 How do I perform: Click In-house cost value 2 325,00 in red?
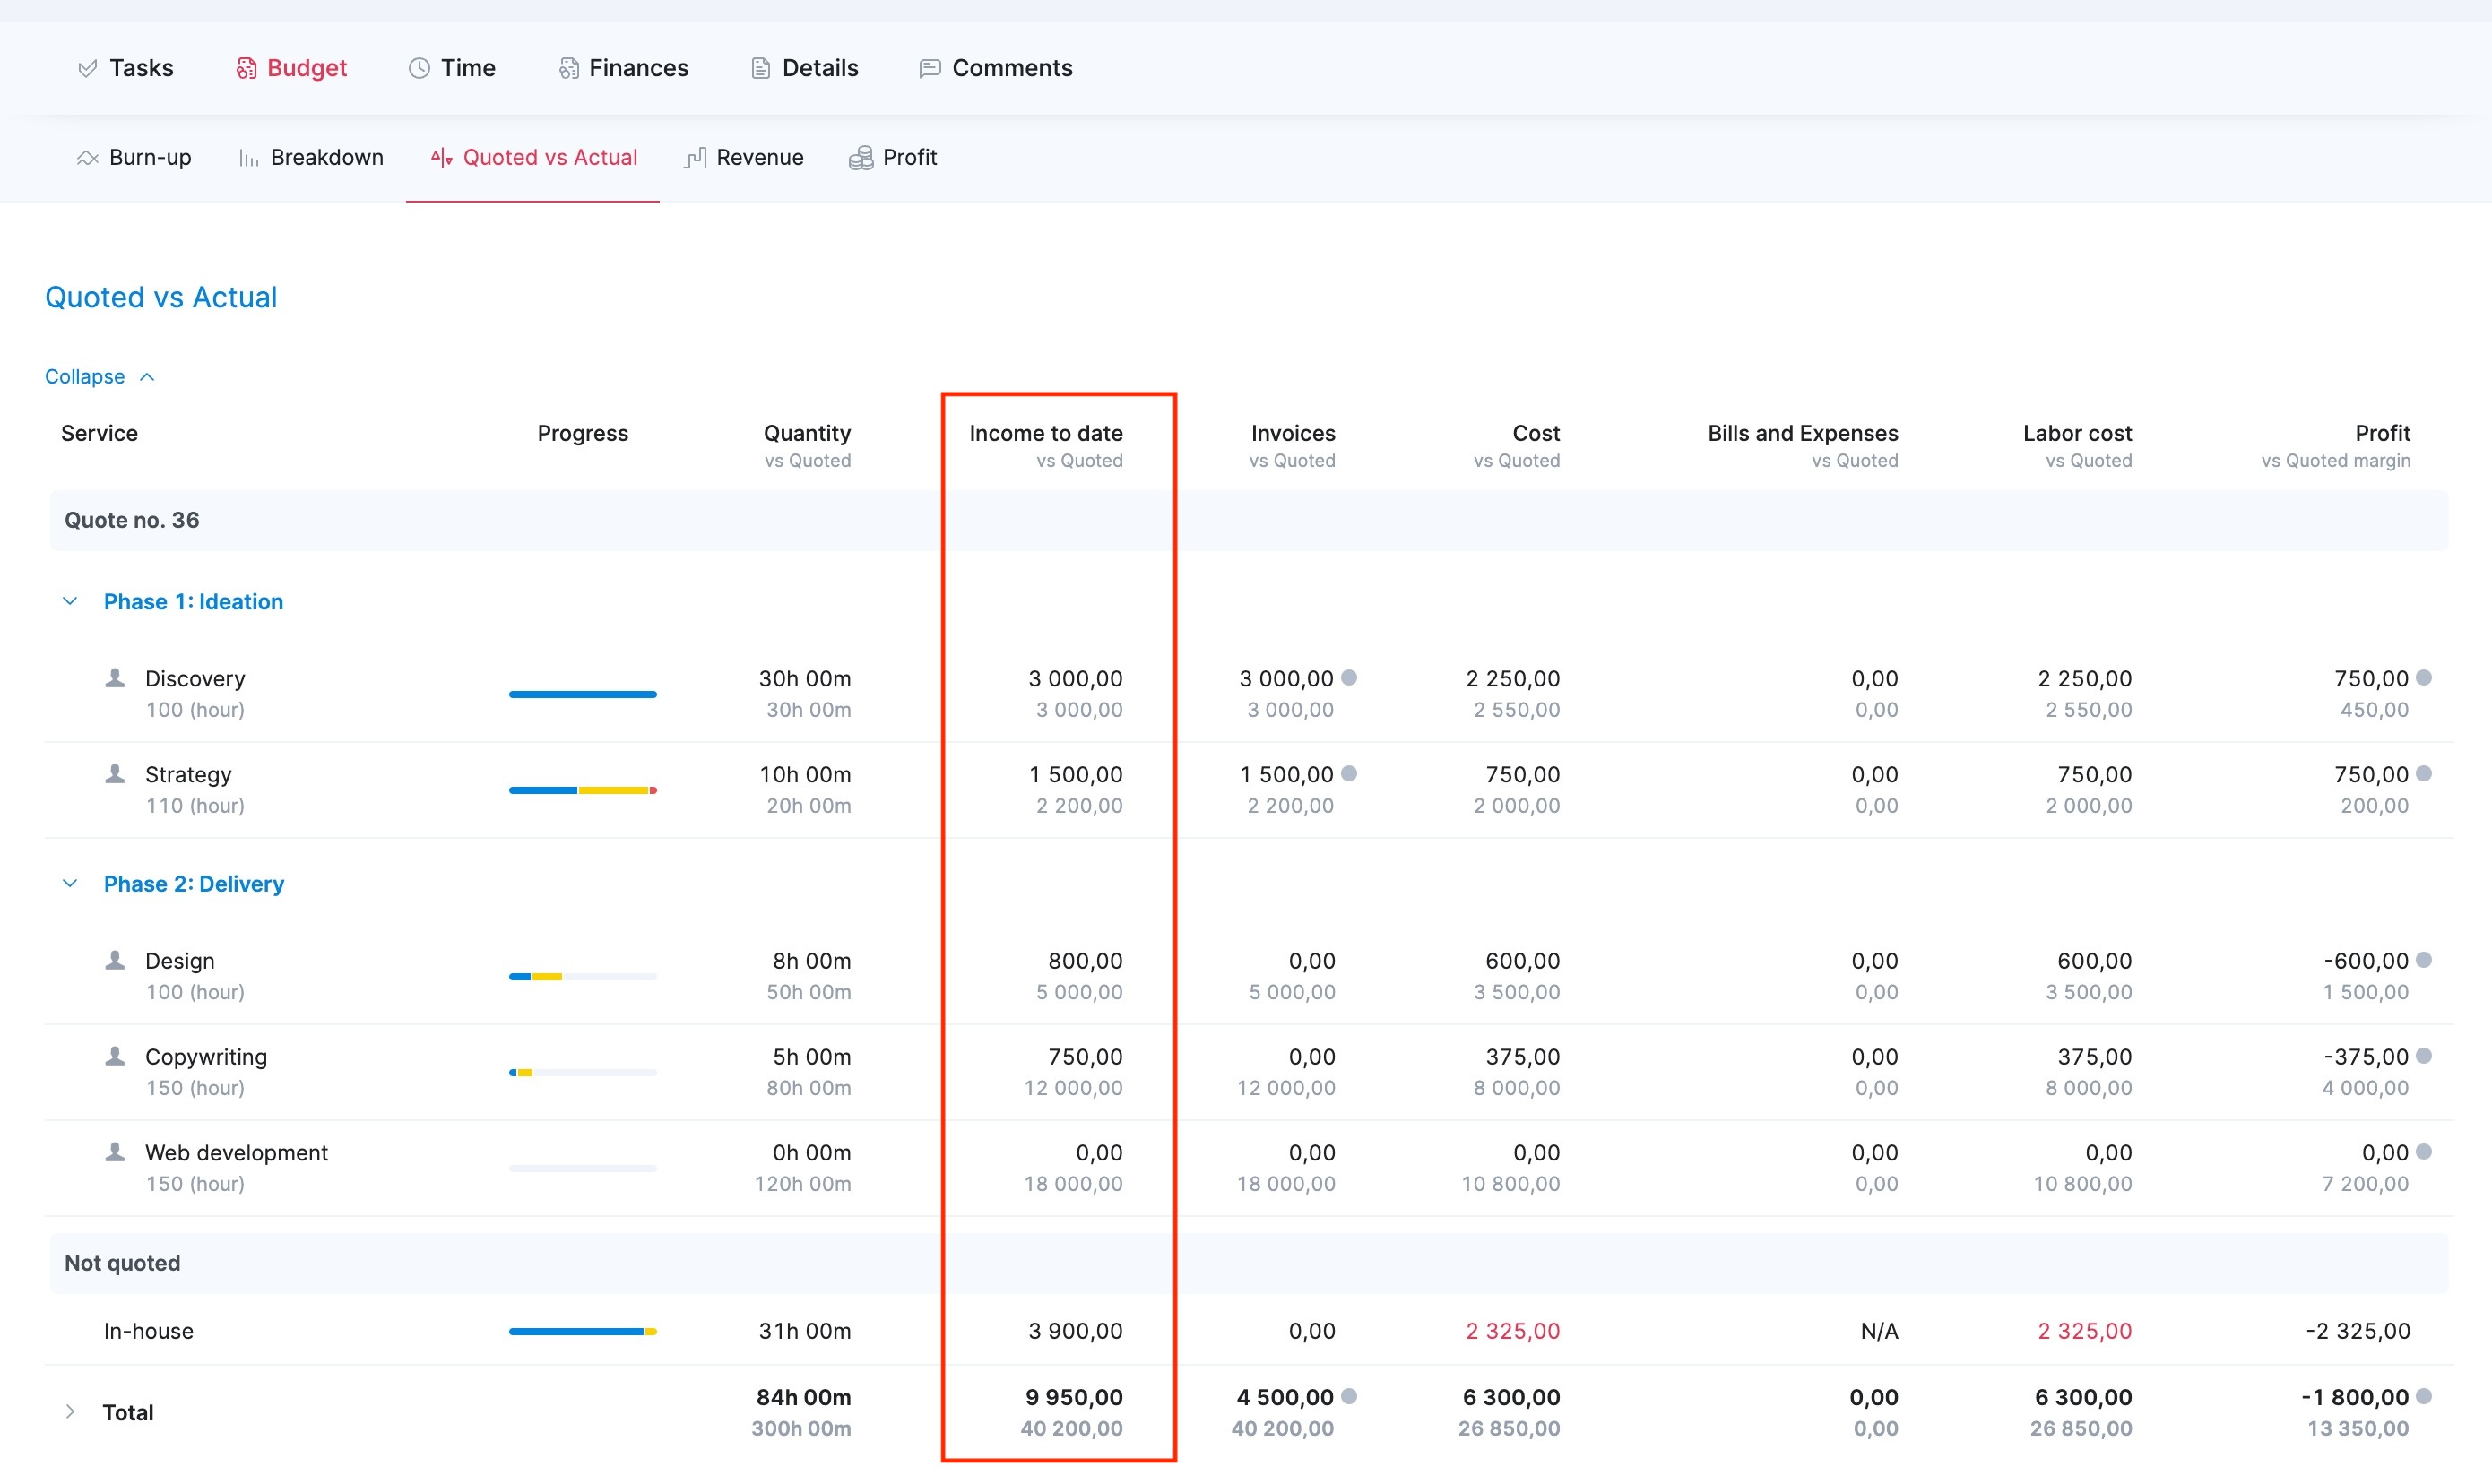click(1513, 1331)
